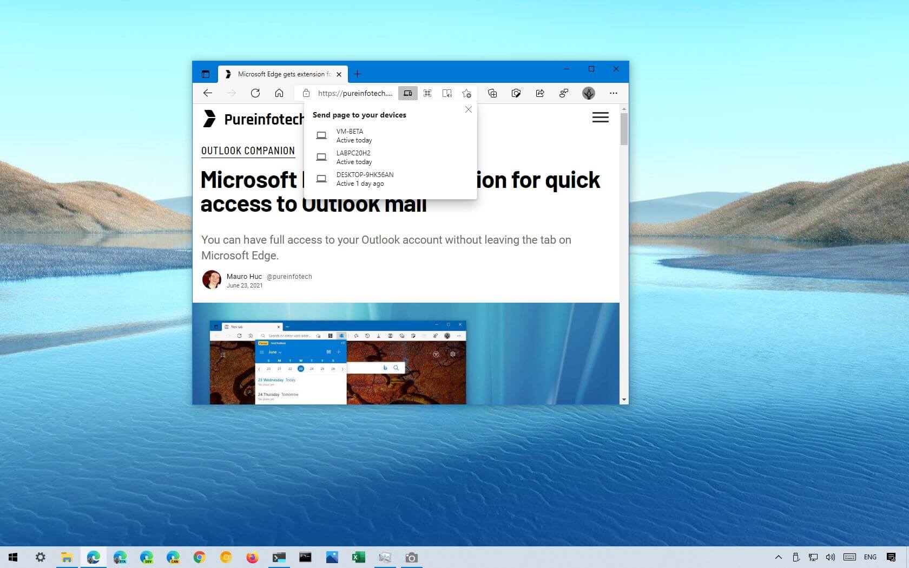The image size is (909, 568).
Task: Click the Mauro Huc author link
Action: [244, 276]
